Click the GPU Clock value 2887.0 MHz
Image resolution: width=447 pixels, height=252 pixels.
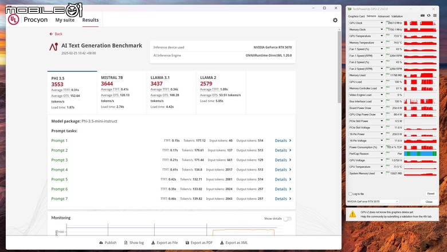click(394, 23)
